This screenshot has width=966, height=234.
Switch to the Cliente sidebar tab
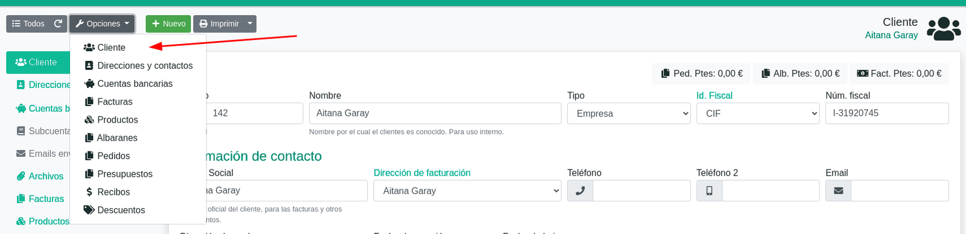(x=38, y=62)
